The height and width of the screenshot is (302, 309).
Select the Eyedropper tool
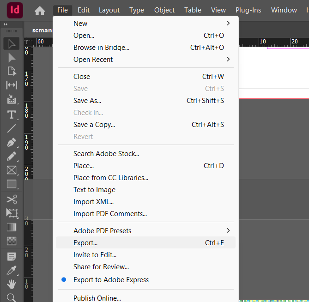tap(12, 270)
